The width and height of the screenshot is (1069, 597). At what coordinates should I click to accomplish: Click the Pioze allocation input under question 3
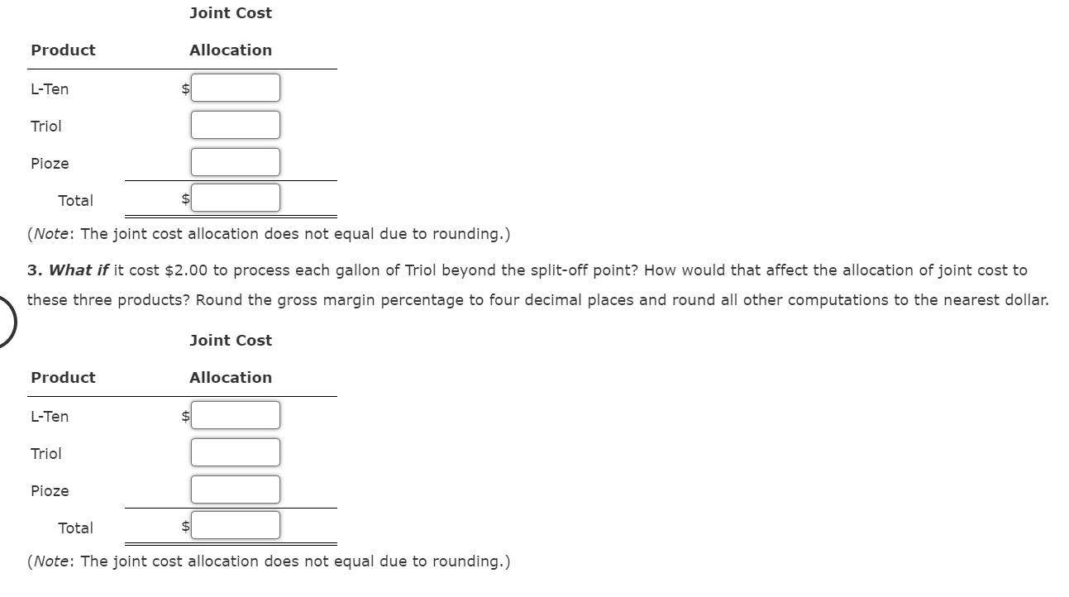(235, 489)
